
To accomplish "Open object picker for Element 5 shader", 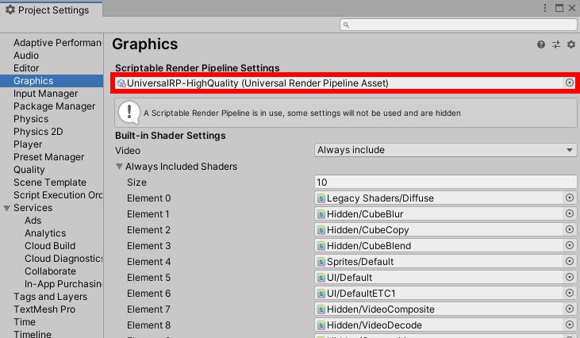I will (570, 278).
